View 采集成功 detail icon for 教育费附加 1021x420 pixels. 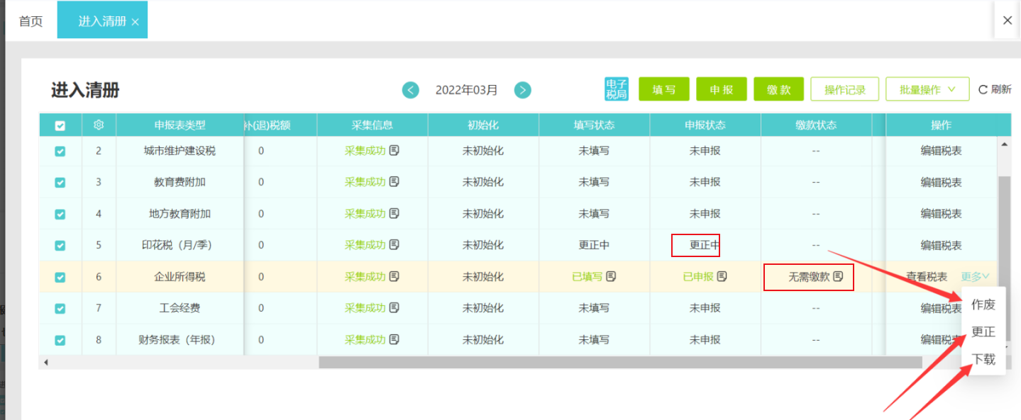click(x=394, y=181)
